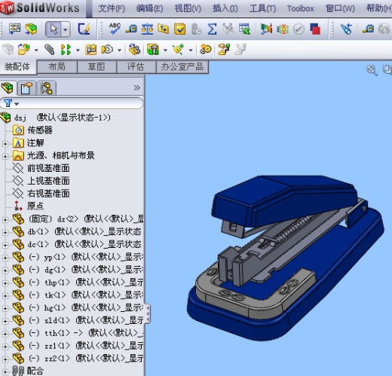
Task: Click the Sigma statistics tool icon
Action: click(212, 29)
